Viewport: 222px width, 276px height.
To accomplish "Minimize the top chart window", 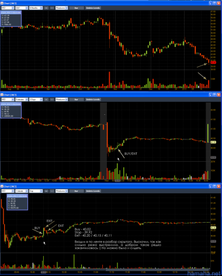I will point(211,4).
